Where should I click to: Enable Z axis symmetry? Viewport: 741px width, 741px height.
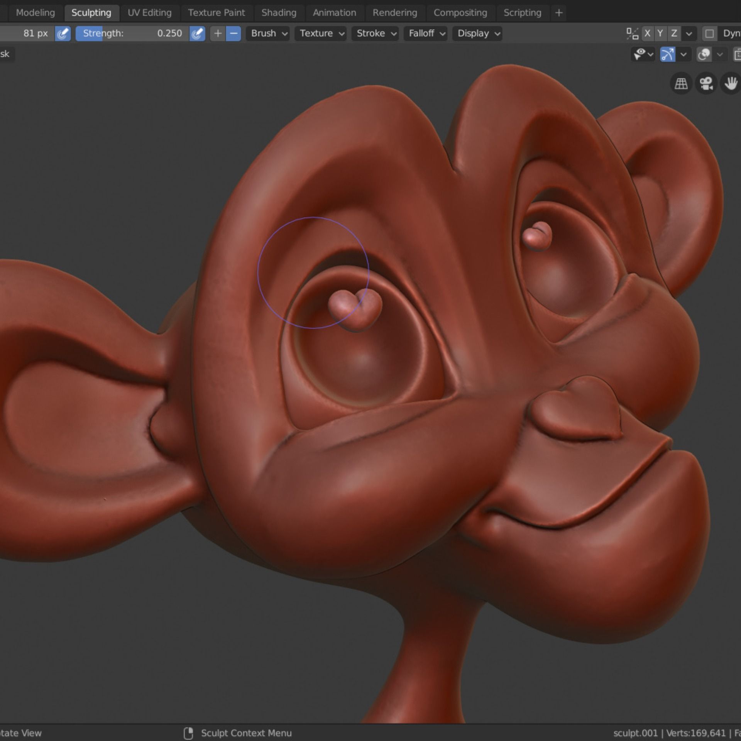point(674,34)
